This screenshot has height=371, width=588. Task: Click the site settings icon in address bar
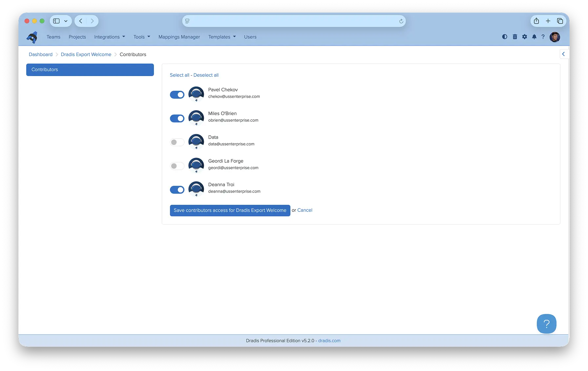(187, 21)
